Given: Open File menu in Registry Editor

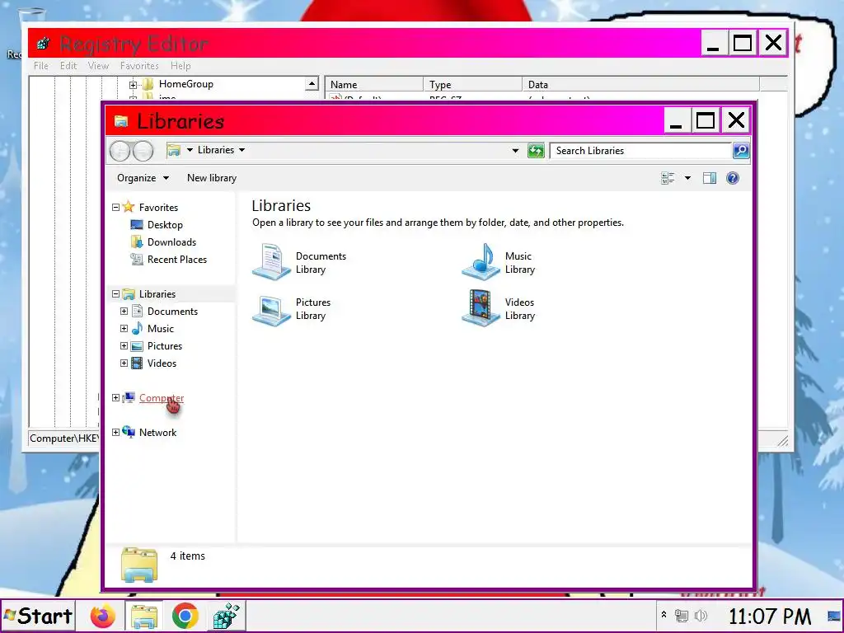Looking at the screenshot, I should [41, 66].
